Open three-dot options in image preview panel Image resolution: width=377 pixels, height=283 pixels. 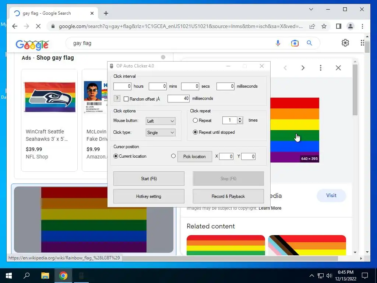point(321,68)
